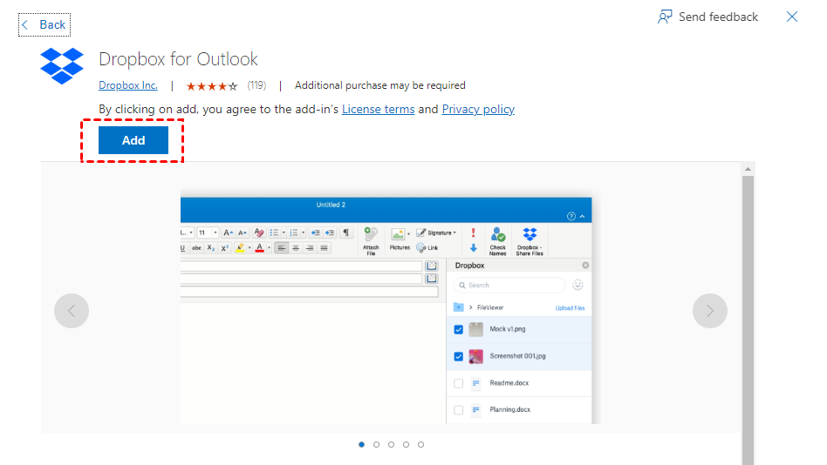Click the Link globe icon in preview

(420, 248)
